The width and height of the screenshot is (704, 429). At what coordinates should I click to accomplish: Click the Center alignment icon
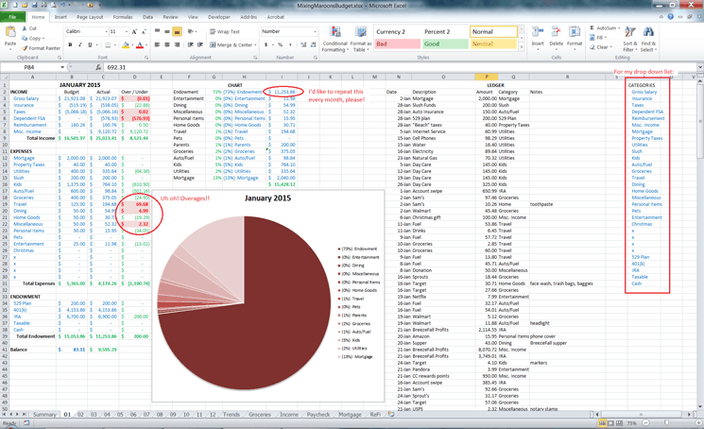click(167, 44)
